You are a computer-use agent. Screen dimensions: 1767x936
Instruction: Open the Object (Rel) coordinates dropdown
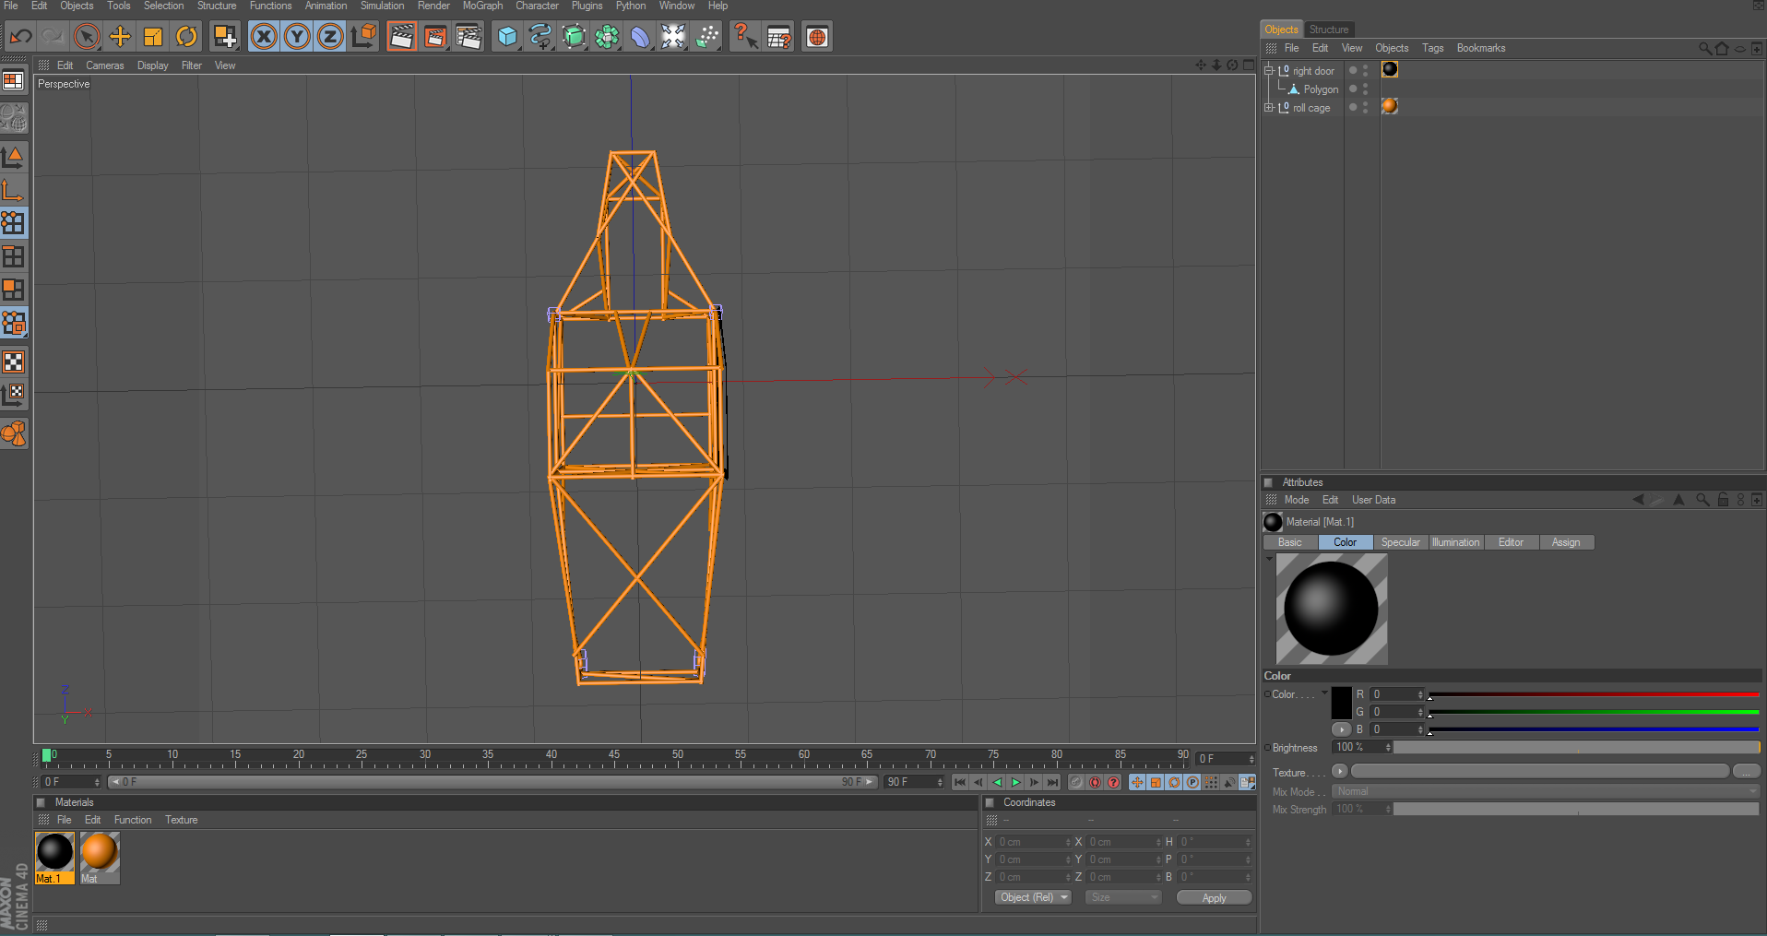[1033, 897]
